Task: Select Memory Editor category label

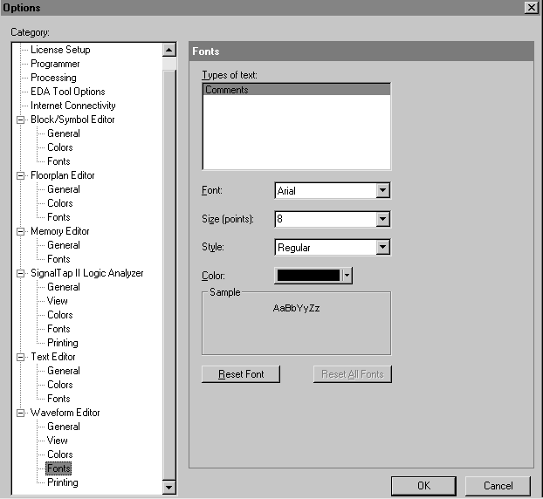Action: [60, 231]
